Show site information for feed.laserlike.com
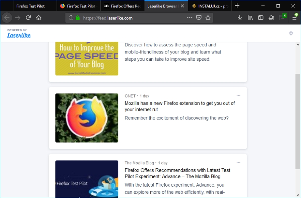 [x=71, y=18]
